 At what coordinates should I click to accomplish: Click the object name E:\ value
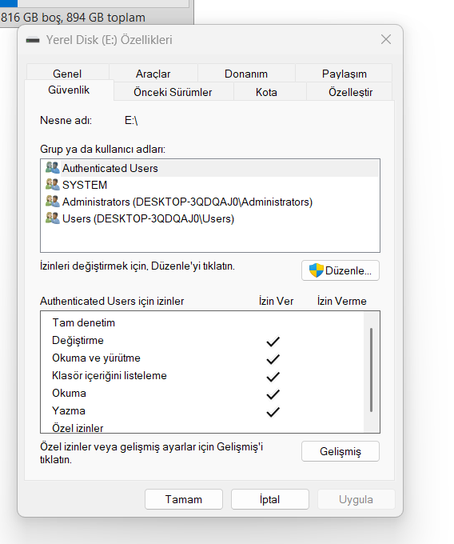131,120
